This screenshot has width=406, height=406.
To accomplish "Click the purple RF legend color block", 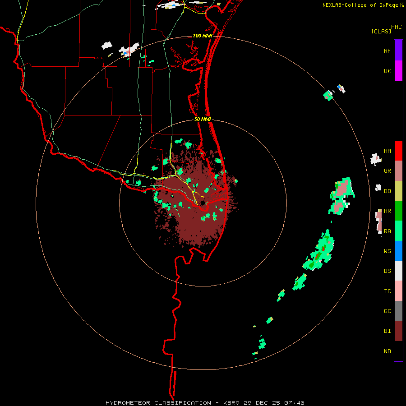I will (x=398, y=51).
